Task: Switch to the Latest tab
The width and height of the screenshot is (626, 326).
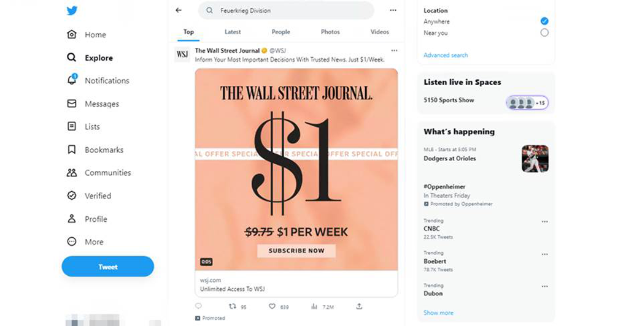Action: tap(233, 32)
